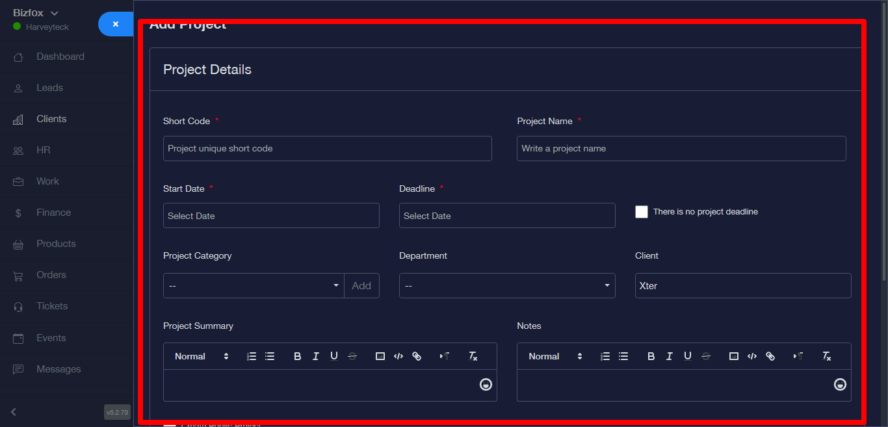The image size is (888, 427).
Task: Open the Start Date picker field
Action: coord(271,216)
